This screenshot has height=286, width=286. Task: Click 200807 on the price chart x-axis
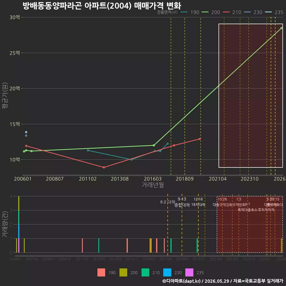coord(55,179)
